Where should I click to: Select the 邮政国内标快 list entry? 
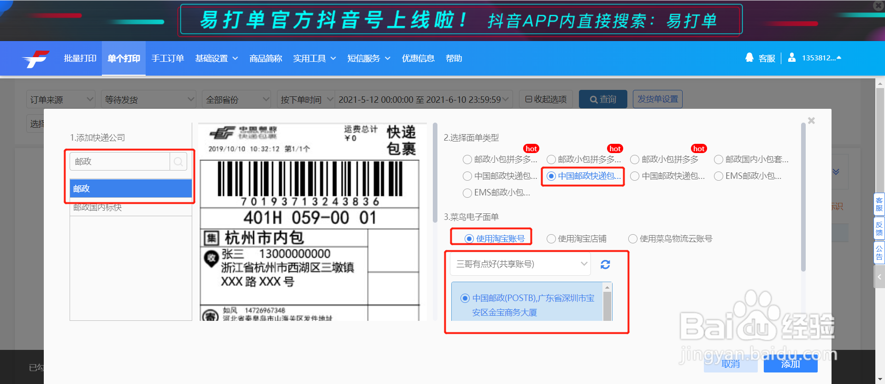131,207
